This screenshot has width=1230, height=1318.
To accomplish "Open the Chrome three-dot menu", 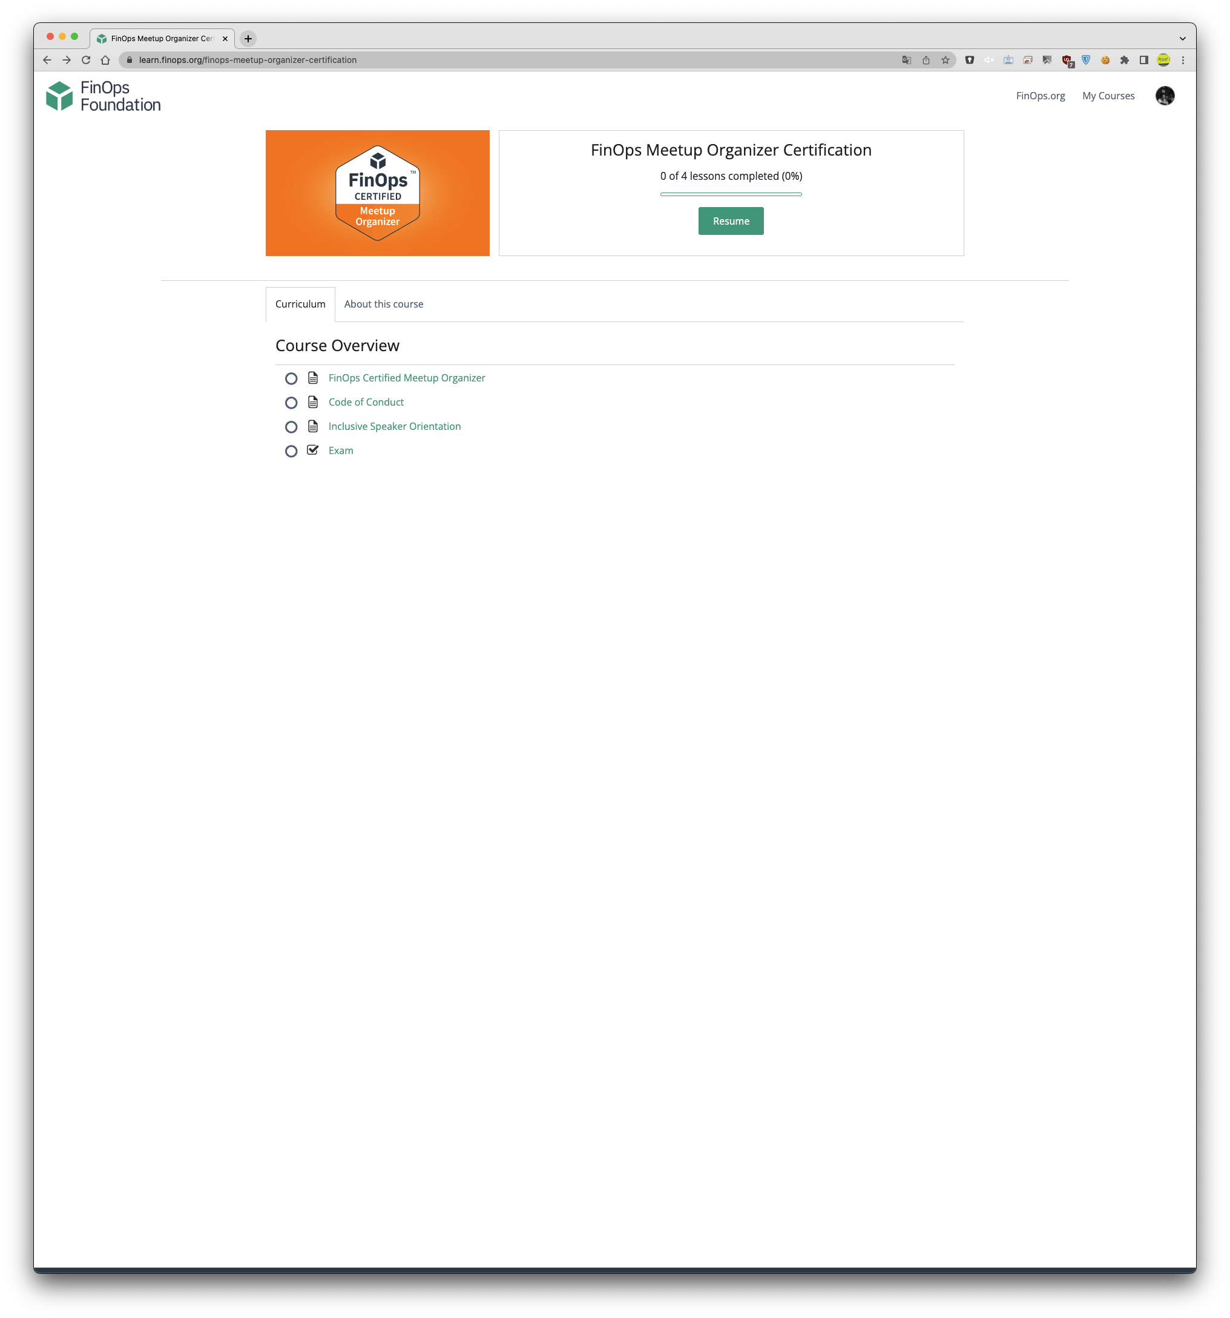I will pos(1182,60).
